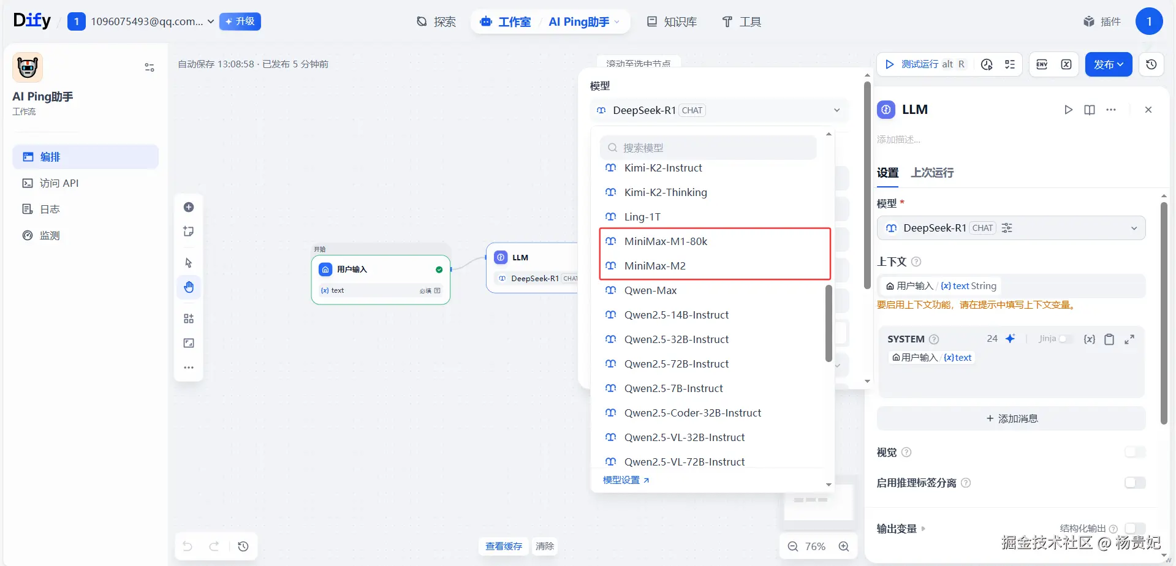The width and height of the screenshot is (1176, 566).
Task: Switch to pointer mode on the canvas
Action: [189, 263]
